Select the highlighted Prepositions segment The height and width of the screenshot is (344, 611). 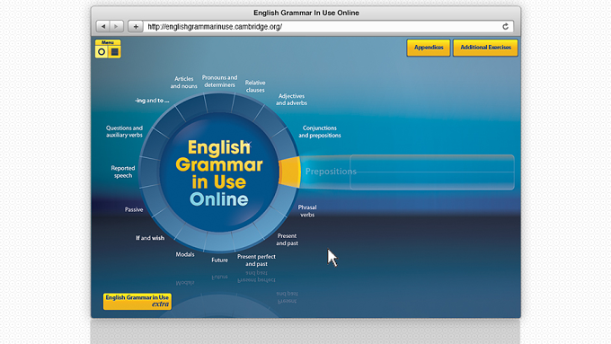coord(290,172)
